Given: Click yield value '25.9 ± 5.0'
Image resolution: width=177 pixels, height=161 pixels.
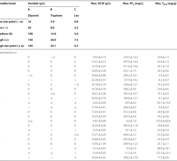Looking at the screenshot, I should [163, 130].
